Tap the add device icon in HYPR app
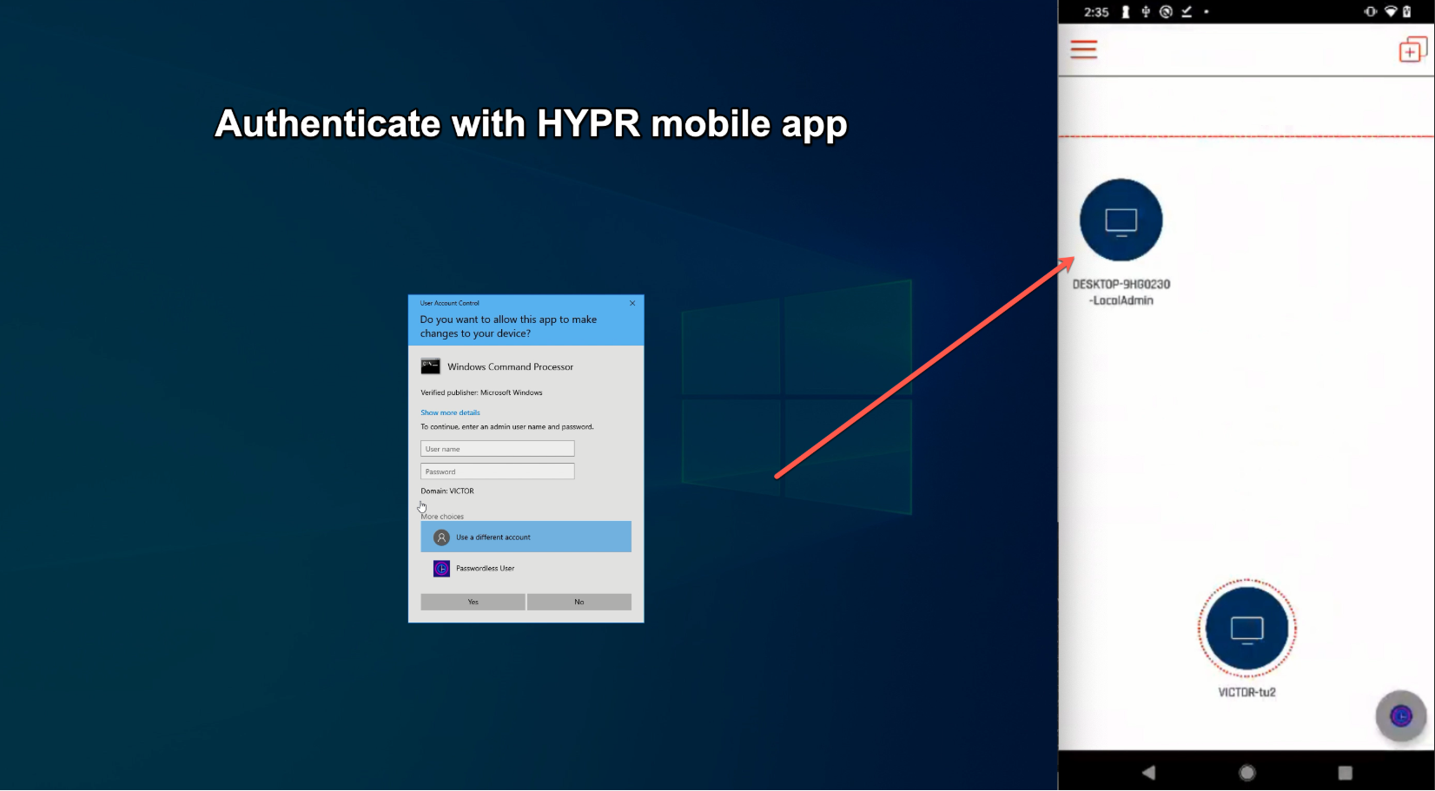Screen dimensions: 1435x791 pos(1412,50)
